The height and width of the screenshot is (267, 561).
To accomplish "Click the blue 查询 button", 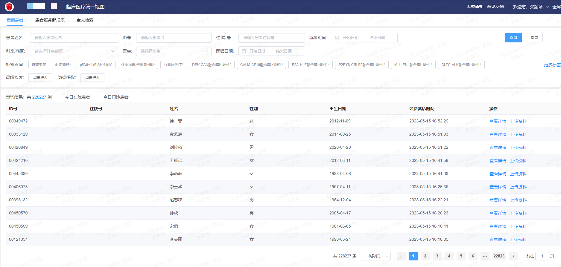I will tap(513, 38).
